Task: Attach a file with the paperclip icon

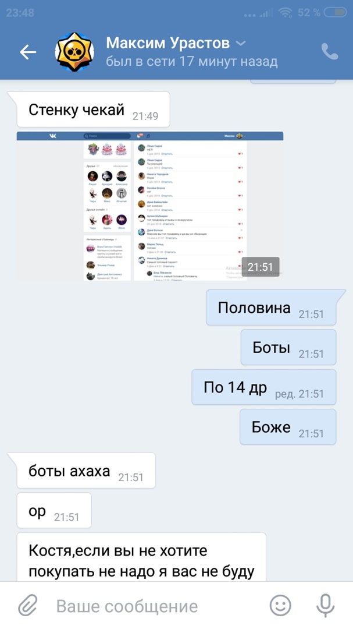Action: pyautogui.click(x=28, y=605)
